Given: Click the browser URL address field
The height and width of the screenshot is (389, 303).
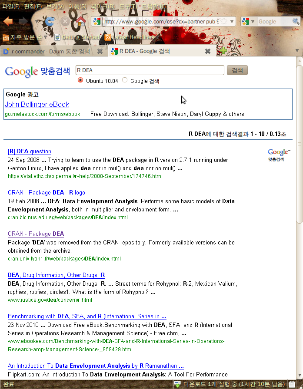Looking at the screenshot, I should coord(161,21).
